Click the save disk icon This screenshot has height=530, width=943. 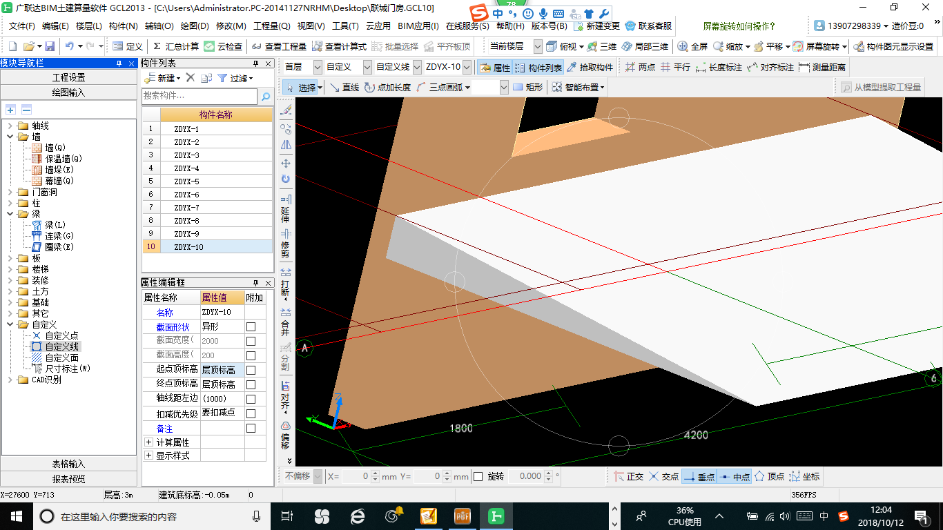pyautogui.click(x=50, y=46)
